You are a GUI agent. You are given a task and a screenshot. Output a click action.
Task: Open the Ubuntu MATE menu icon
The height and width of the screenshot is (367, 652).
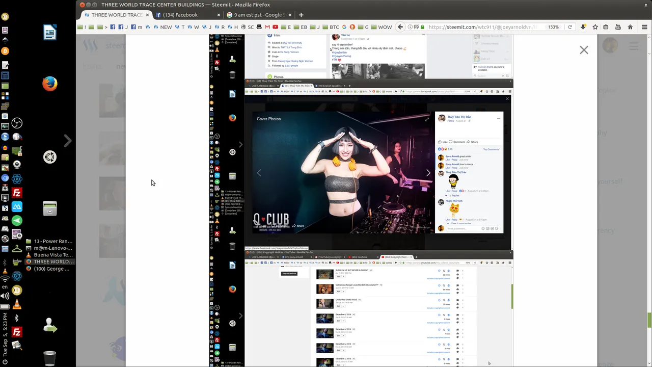(50, 157)
